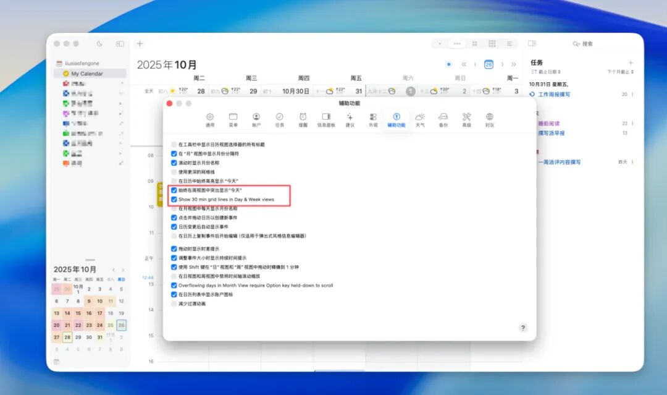Open task 一周派评内容撰写
Screen dimensions: 667x395
pos(560,162)
